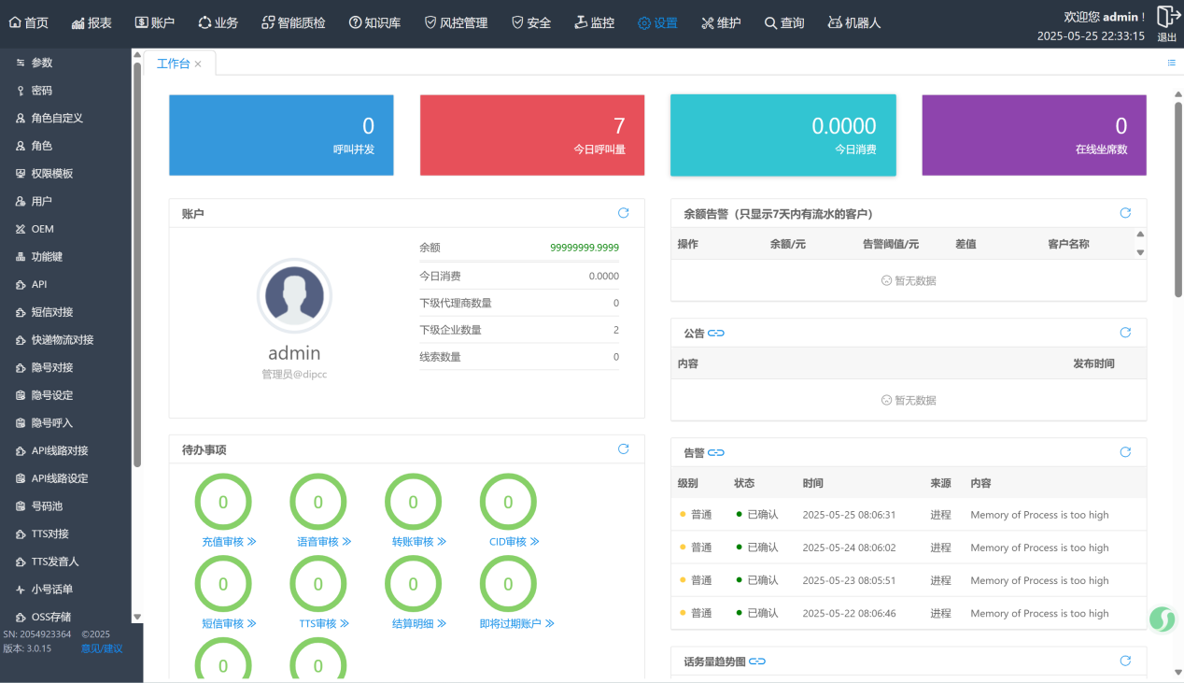This screenshot has height=683, width=1184.
Task: Click the admin avatar picture
Action: (x=294, y=296)
